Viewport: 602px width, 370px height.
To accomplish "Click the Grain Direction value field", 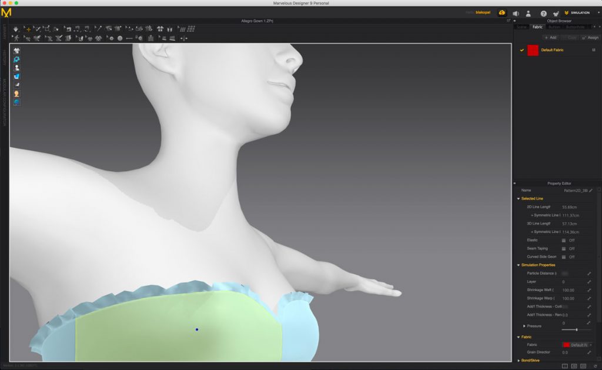I will (573, 352).
